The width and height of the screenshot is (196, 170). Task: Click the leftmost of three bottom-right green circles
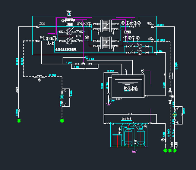165,150
